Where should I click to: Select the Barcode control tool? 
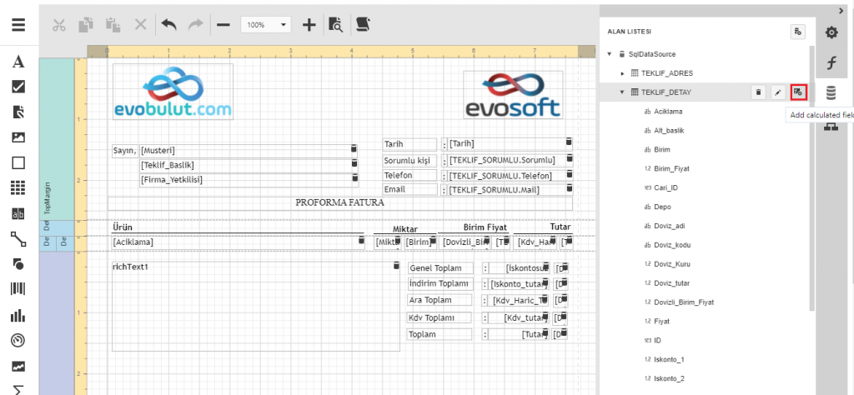coord(18,289)
